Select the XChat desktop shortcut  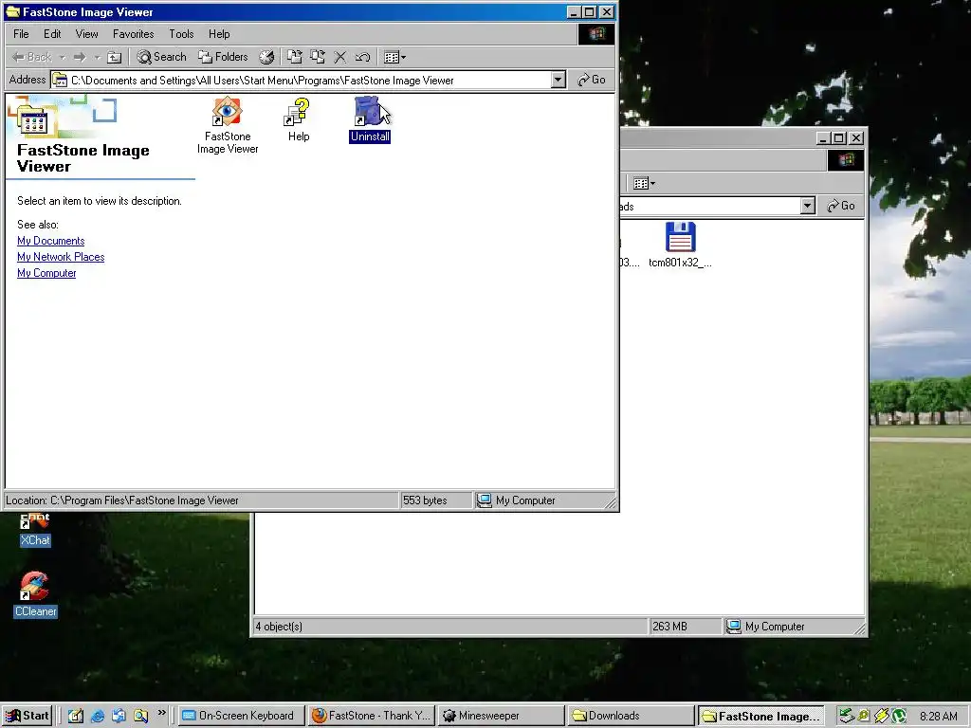pyautogui.click(x=35, y=530)
